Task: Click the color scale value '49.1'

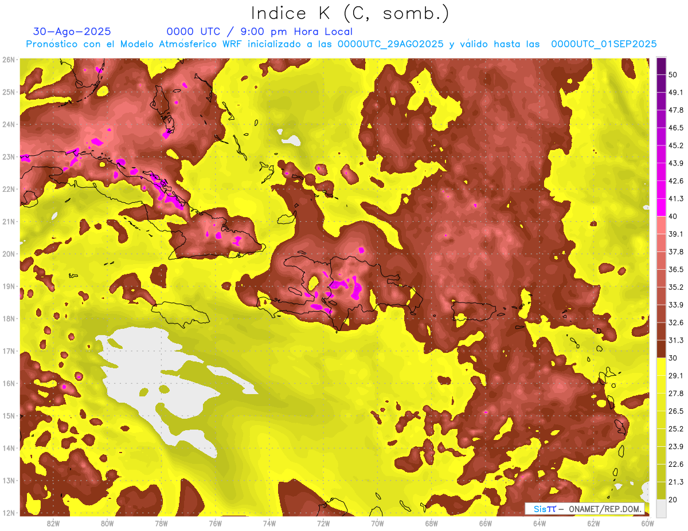Action: coord(676,92)
